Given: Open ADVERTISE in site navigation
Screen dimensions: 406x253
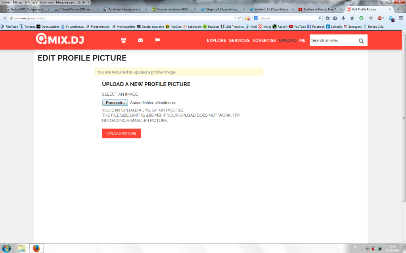Looking at the screenshot, I should click(264, 40).
